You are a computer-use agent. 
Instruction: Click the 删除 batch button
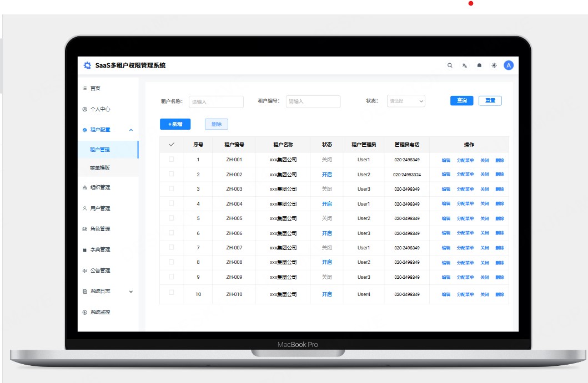(217, 124)
